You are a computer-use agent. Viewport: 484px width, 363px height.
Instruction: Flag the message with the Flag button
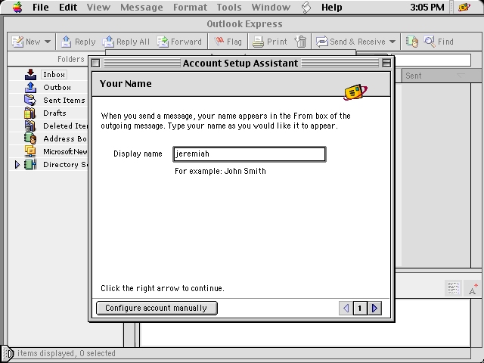[228, 42]
